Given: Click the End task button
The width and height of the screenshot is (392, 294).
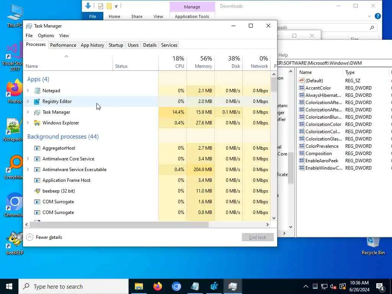Looking at the screenshot, I should click(258, 237).
